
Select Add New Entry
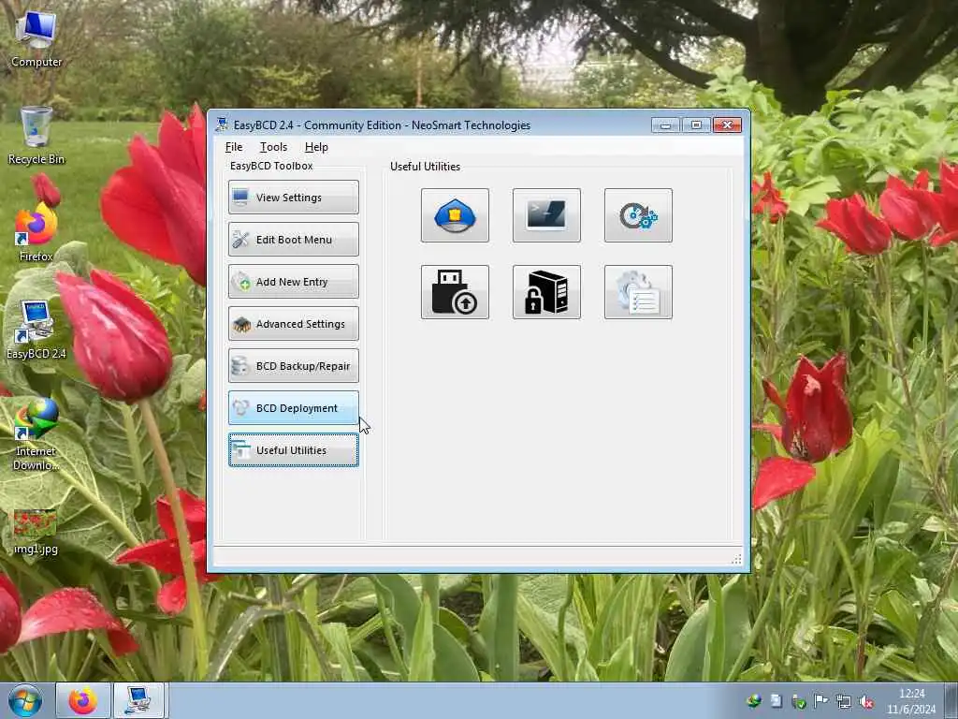pyautogui.click(x=293, y=281)
